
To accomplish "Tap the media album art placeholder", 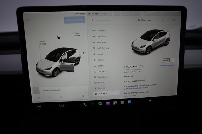I will 36,91.
